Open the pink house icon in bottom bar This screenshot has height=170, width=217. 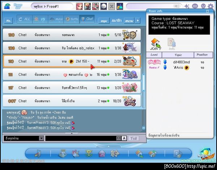click(102, 154)
